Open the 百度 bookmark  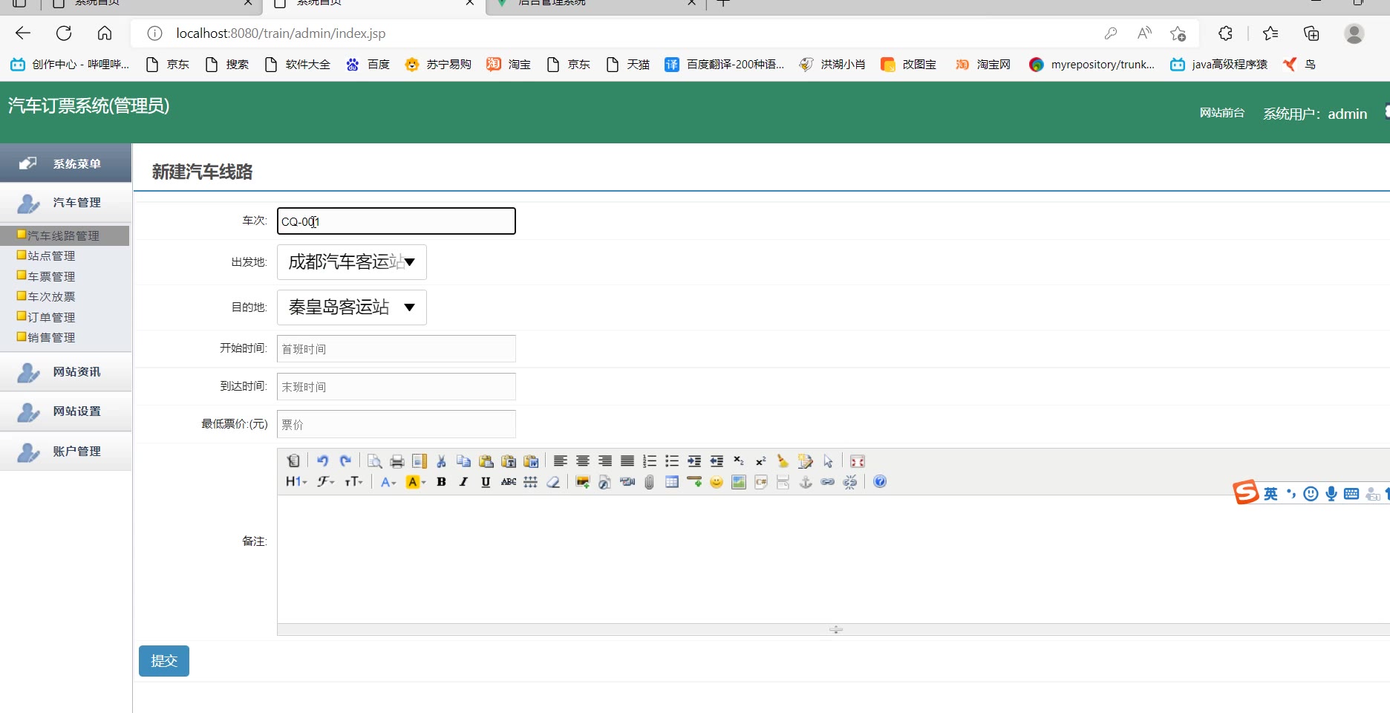tap(368, 65)
